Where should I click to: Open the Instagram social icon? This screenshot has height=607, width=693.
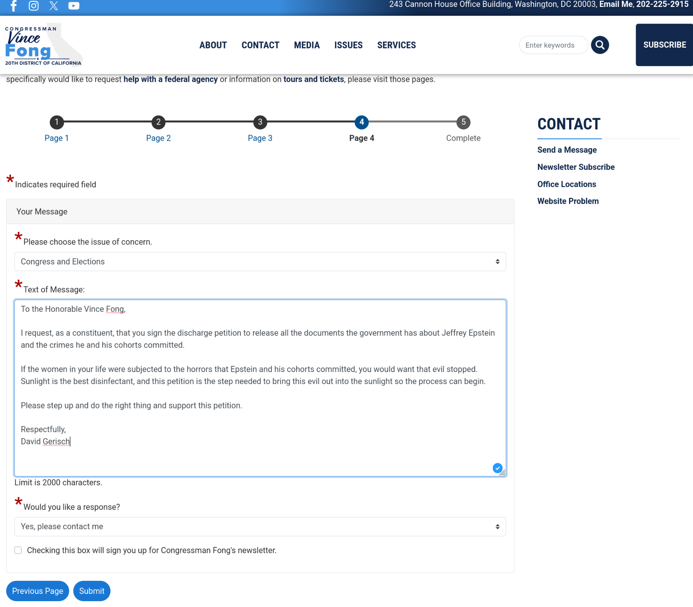point(34,6)
